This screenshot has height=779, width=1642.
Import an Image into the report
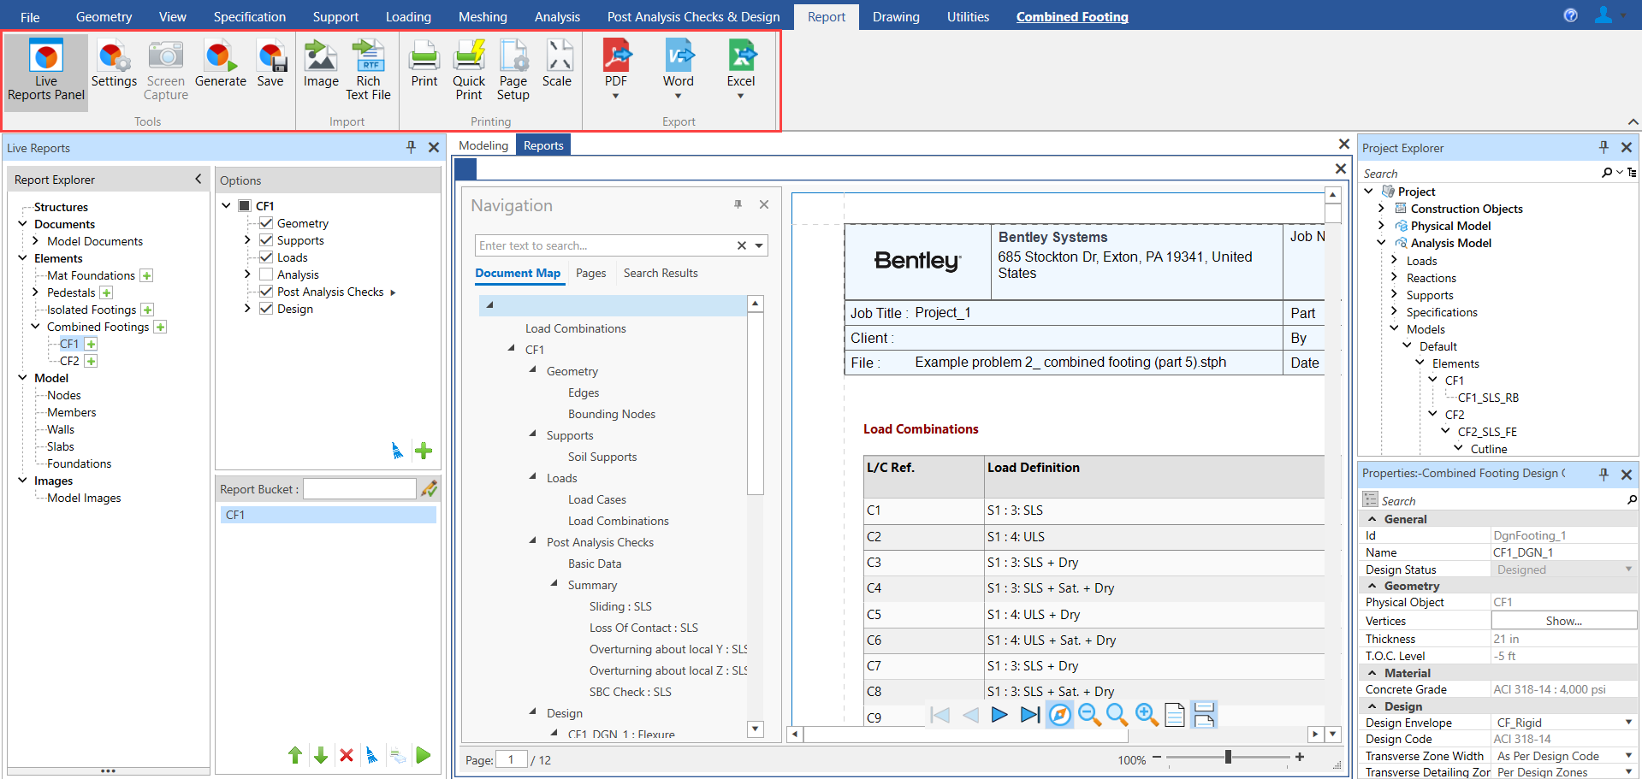[321, 65]
